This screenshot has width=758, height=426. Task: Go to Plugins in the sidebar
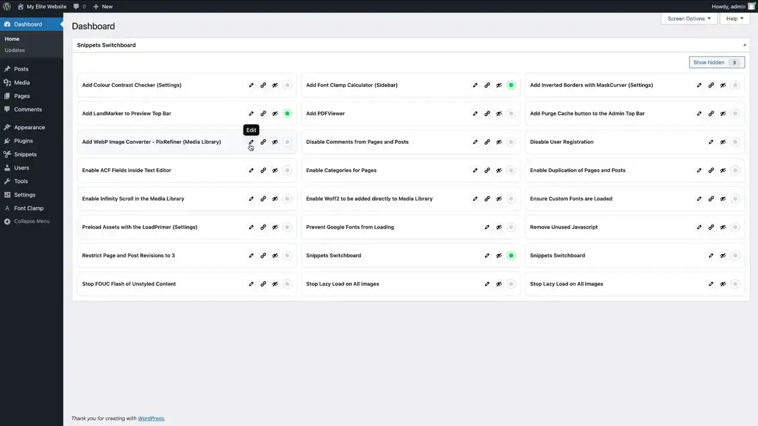click(x=24, y=141)
